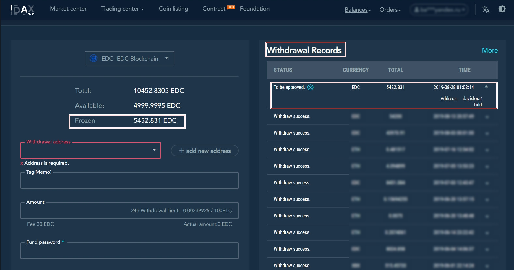
Task: Expand the Orders dropdown
Action: (390, 10)
